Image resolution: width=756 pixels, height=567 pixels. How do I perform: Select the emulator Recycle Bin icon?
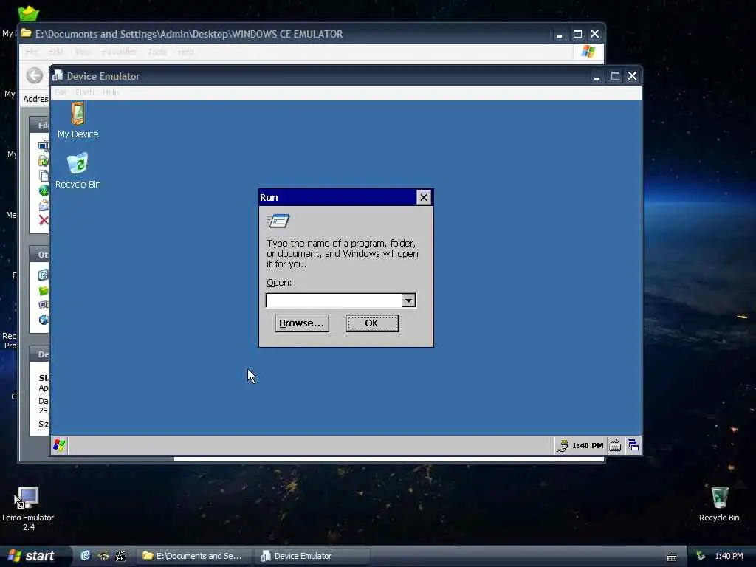78,171
